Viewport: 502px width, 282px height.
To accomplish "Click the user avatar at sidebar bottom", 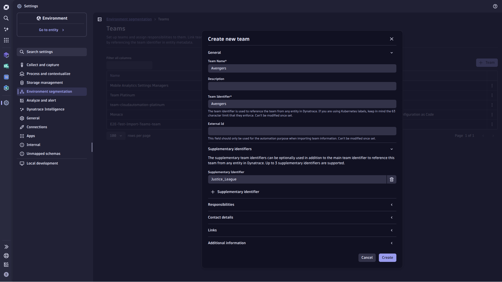I will click(x=6, y=274).
